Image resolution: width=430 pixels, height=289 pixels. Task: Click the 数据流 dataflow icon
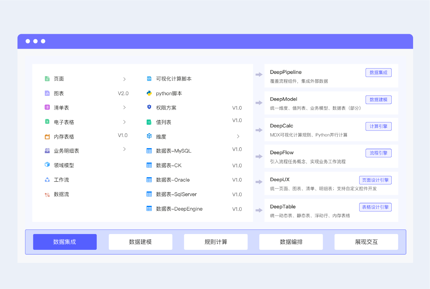click(47, 194)
